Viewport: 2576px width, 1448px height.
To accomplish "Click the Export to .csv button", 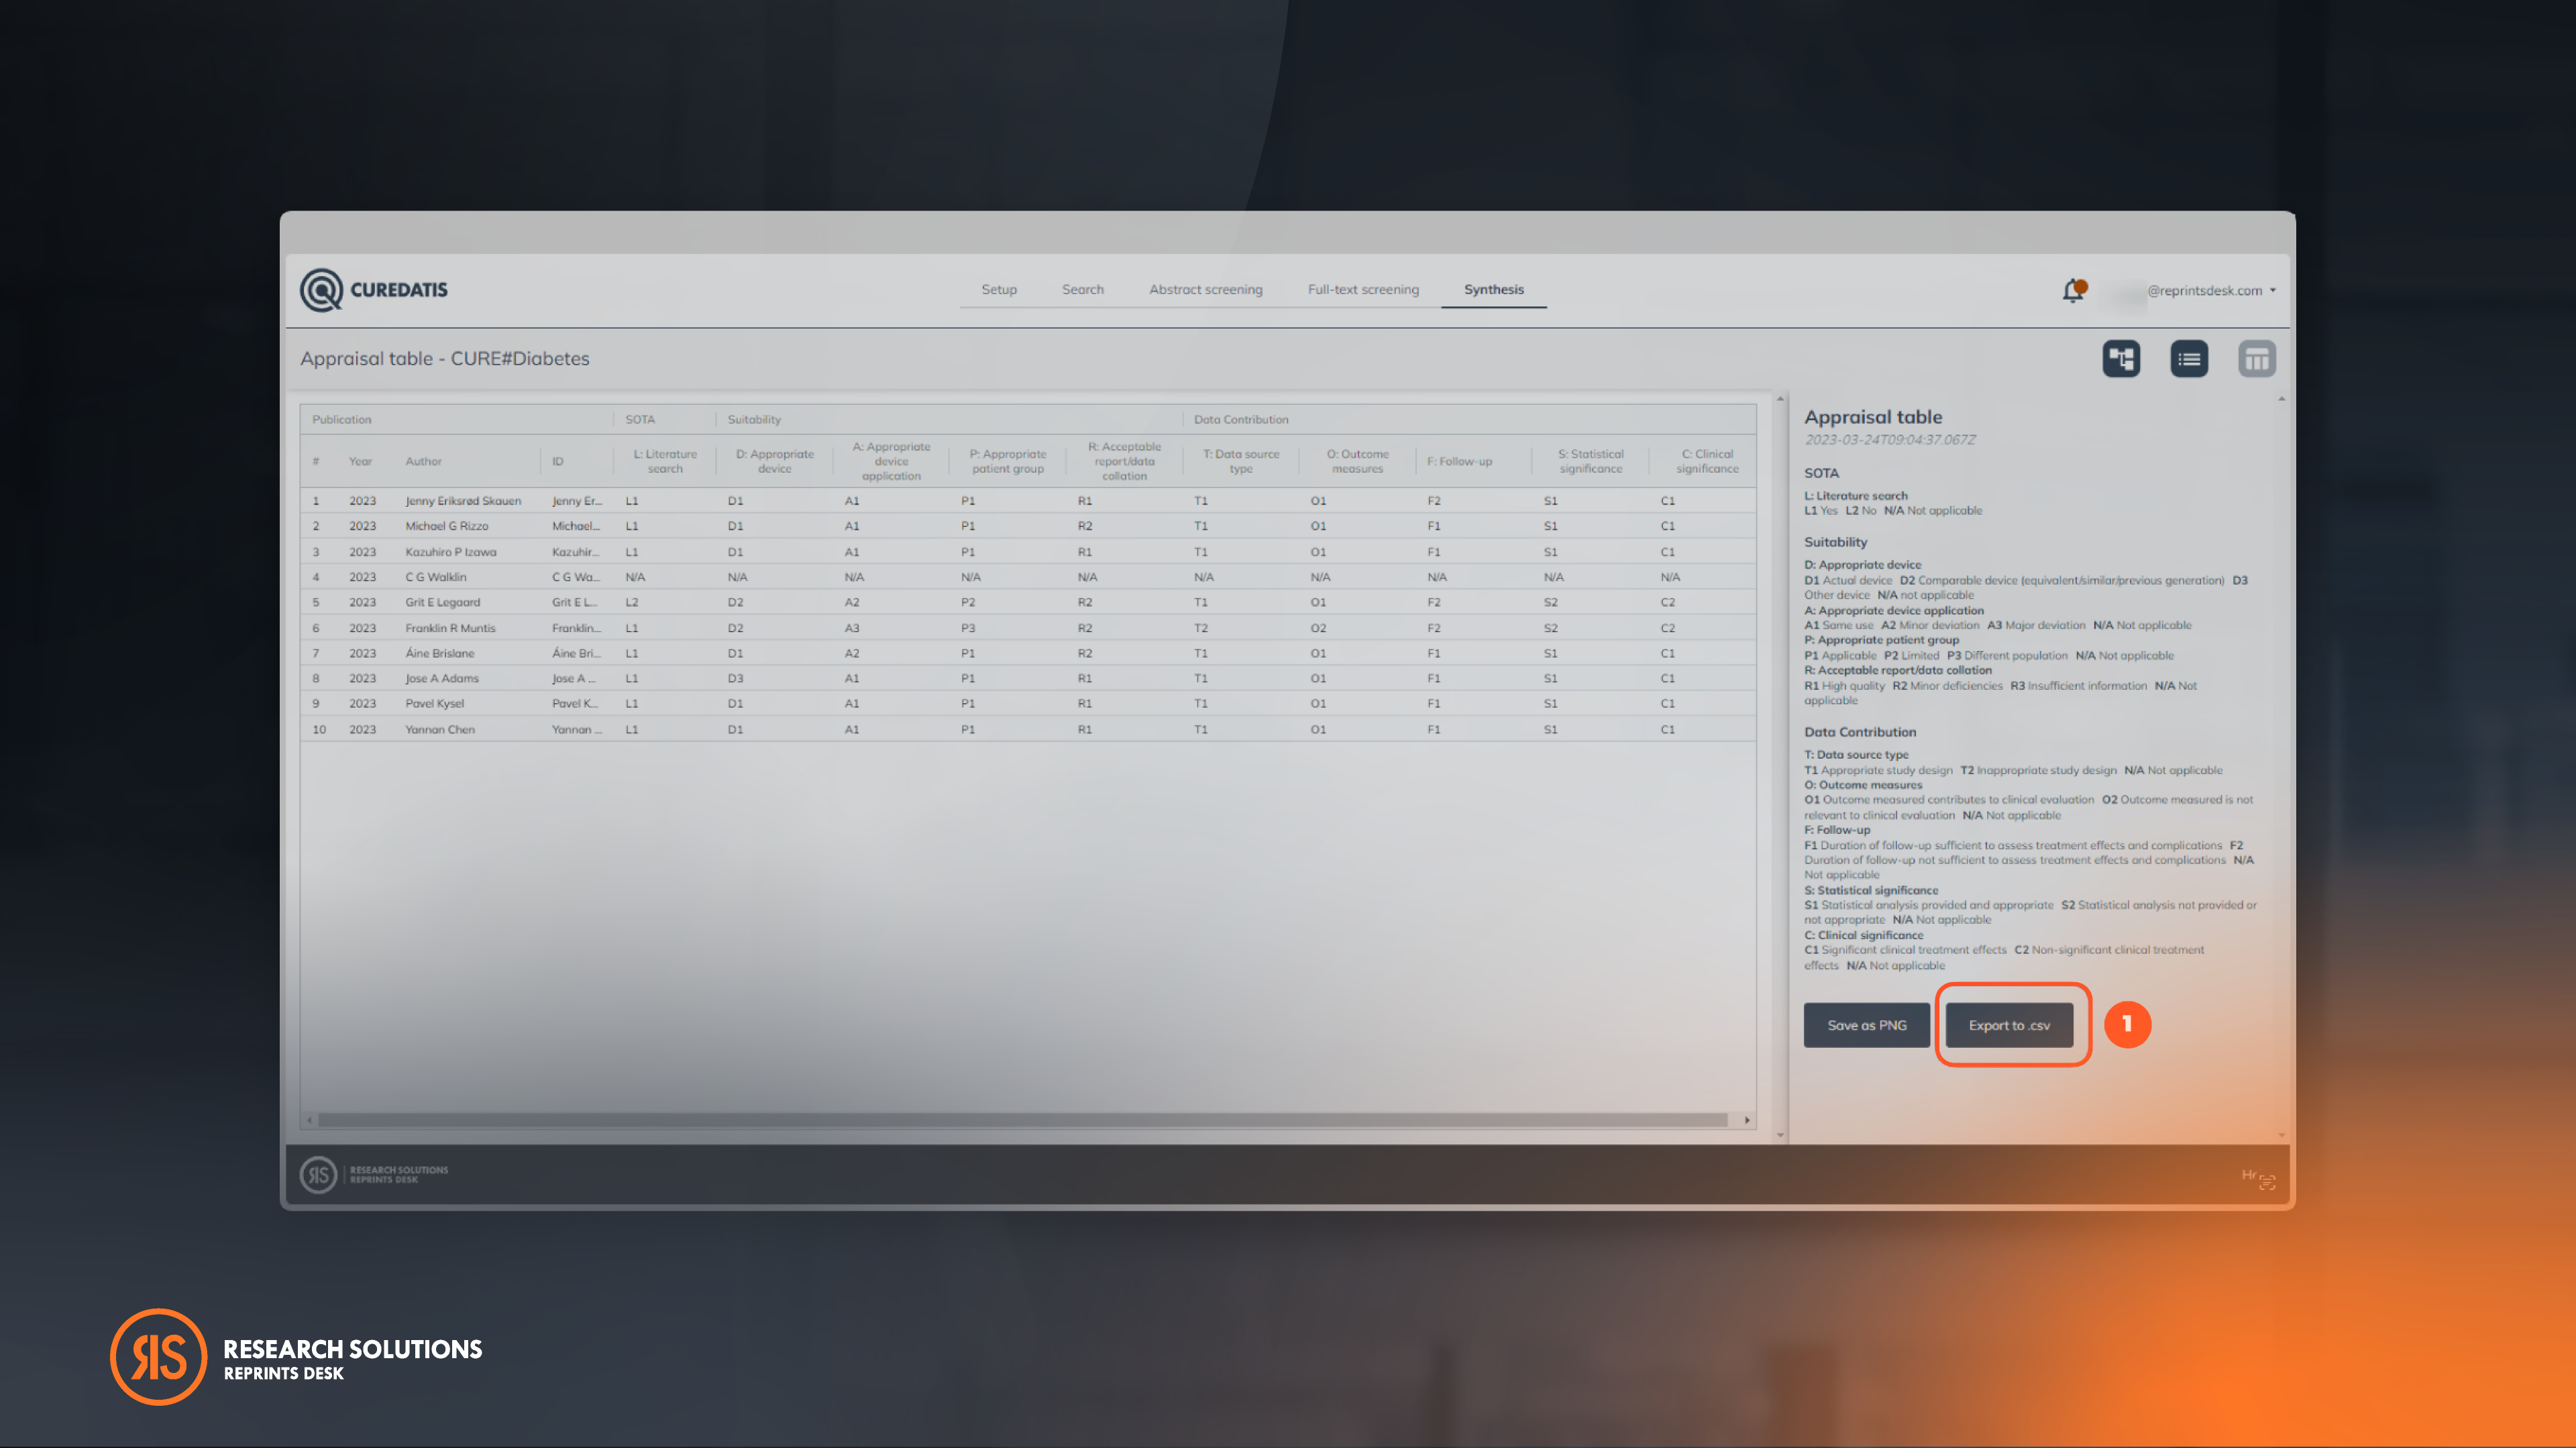I will [x=2010, y=1024].
